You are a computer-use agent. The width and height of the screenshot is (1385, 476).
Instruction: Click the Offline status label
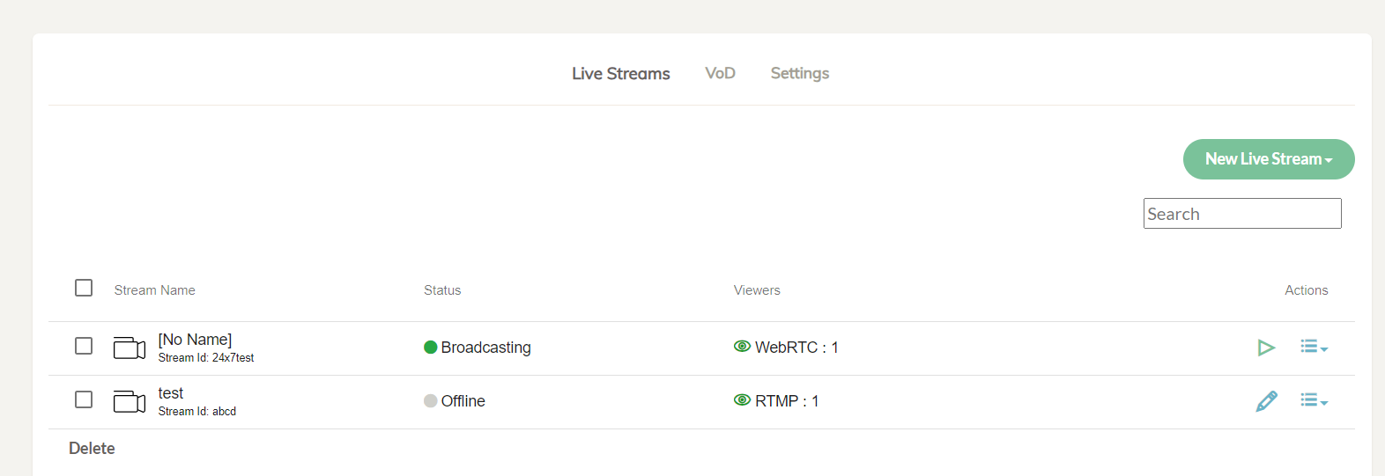pyautogui.click(x=463, y=401)
